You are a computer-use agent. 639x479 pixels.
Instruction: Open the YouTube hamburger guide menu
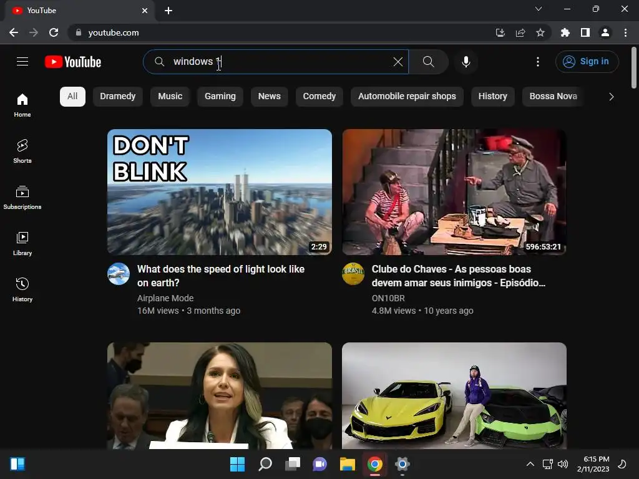[x=22, y=62]
